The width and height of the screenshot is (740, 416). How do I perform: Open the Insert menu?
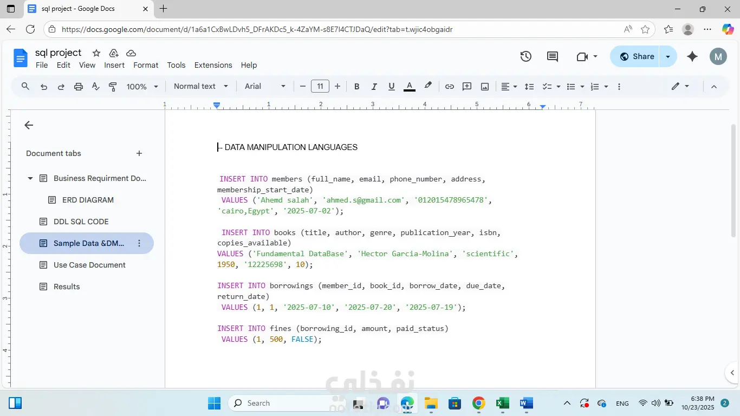pos(114,65)
